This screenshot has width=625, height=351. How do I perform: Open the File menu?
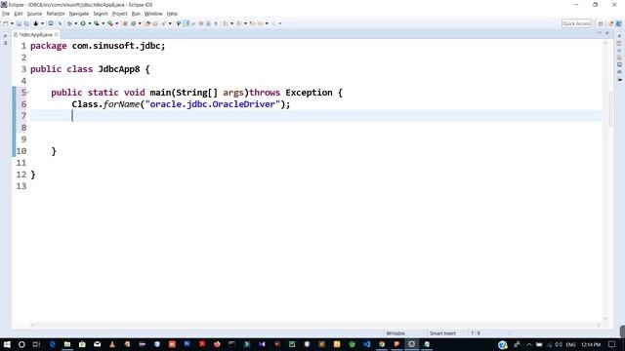[x=6, y=14]
